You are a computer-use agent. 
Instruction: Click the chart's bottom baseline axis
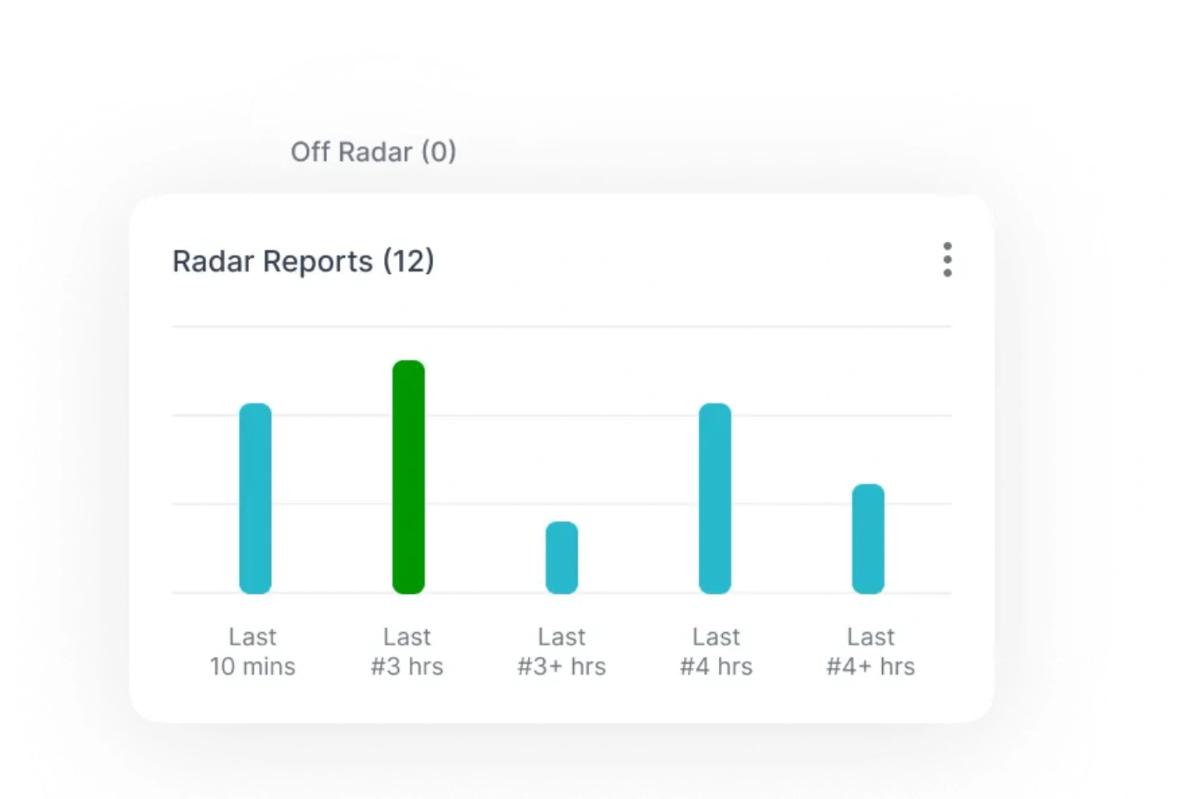484,593
